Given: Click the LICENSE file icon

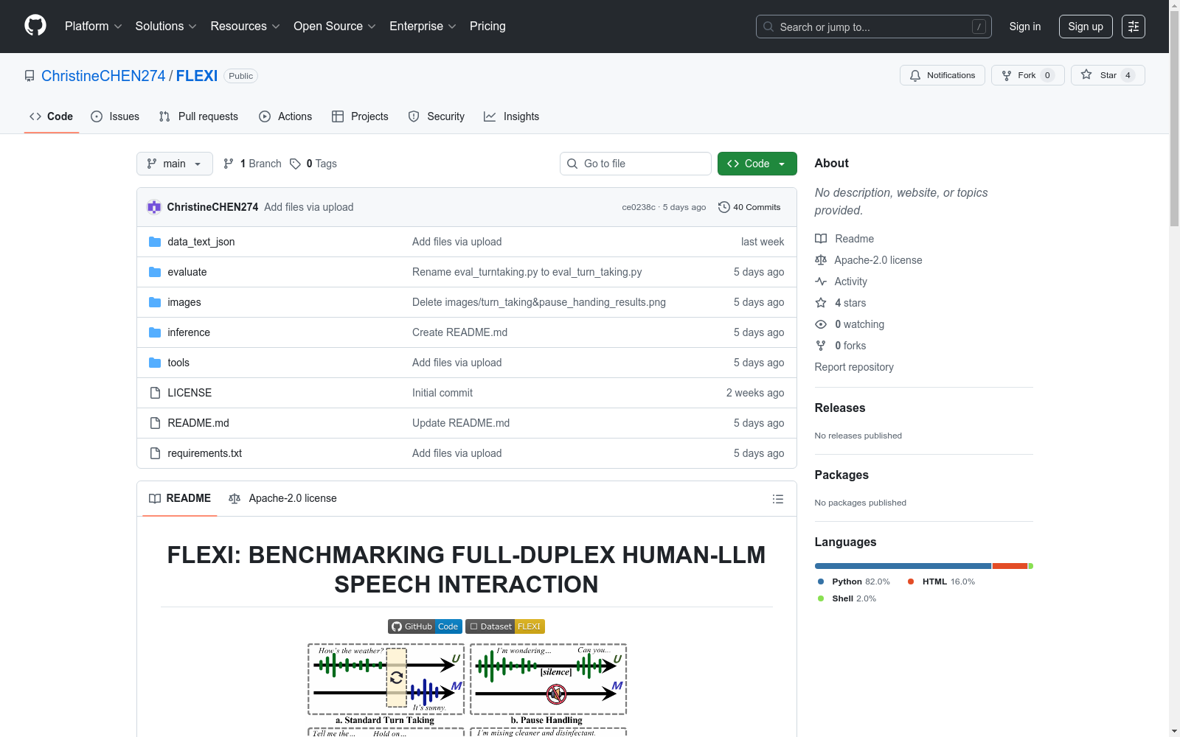Looking at the screenshot, I should (155, 393).
